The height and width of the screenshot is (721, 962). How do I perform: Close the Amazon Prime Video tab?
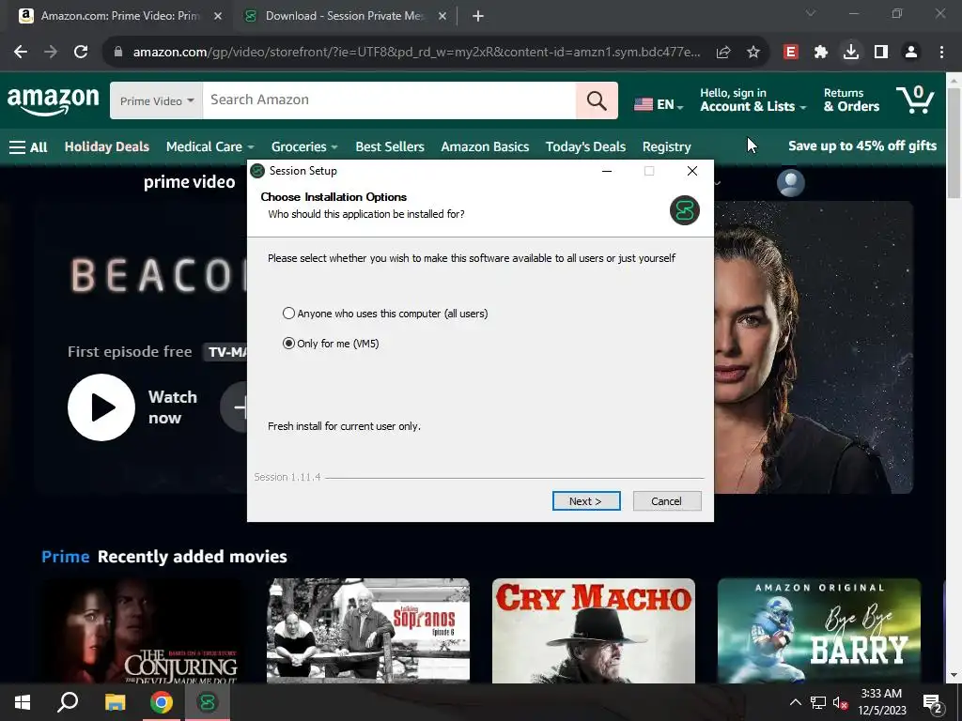click(218, 16)
